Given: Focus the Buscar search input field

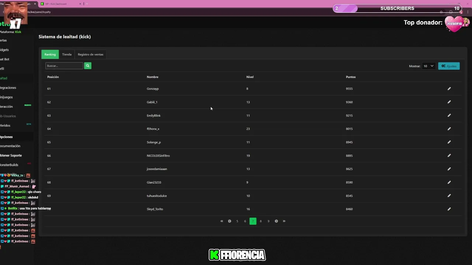Looking at the screenshot, I should click(64, 66).
